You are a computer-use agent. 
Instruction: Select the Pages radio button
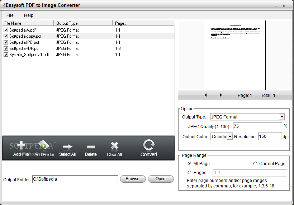click(190, 173)
